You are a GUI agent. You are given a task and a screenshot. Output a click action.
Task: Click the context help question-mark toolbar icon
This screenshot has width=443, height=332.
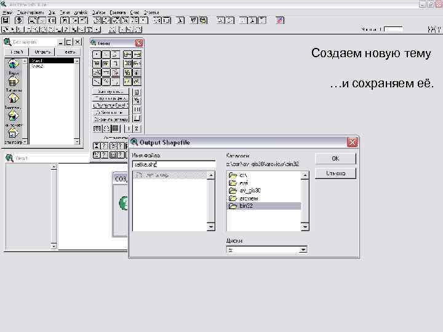pos(194,20)
